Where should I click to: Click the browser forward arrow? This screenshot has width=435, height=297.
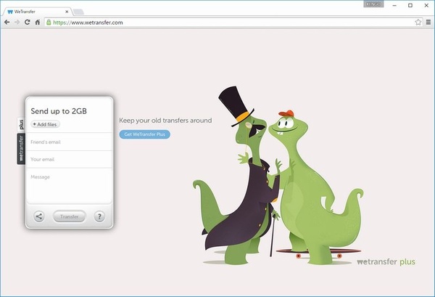coord(17,23)
